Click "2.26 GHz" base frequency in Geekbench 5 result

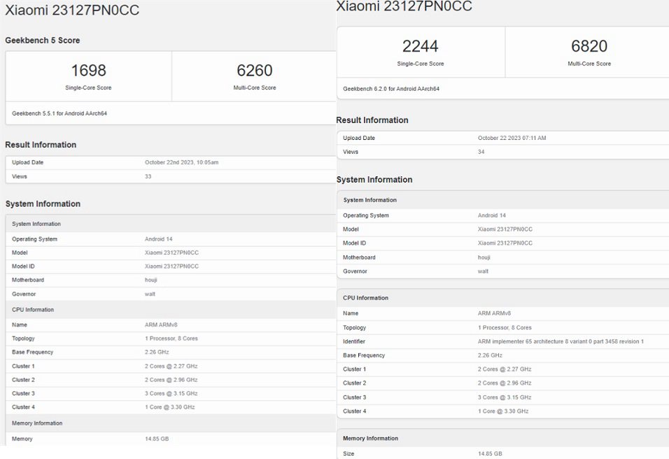click(x=157, y=352)
